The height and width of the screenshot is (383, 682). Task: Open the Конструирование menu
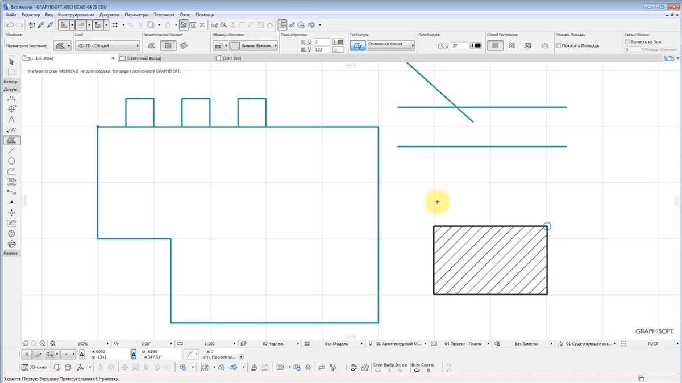tap(76, 15)
